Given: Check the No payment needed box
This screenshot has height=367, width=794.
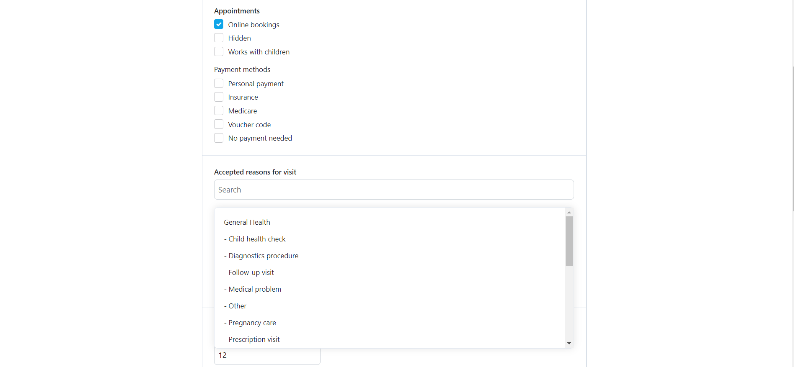Looking at the screenshot, I should [219, 138].
